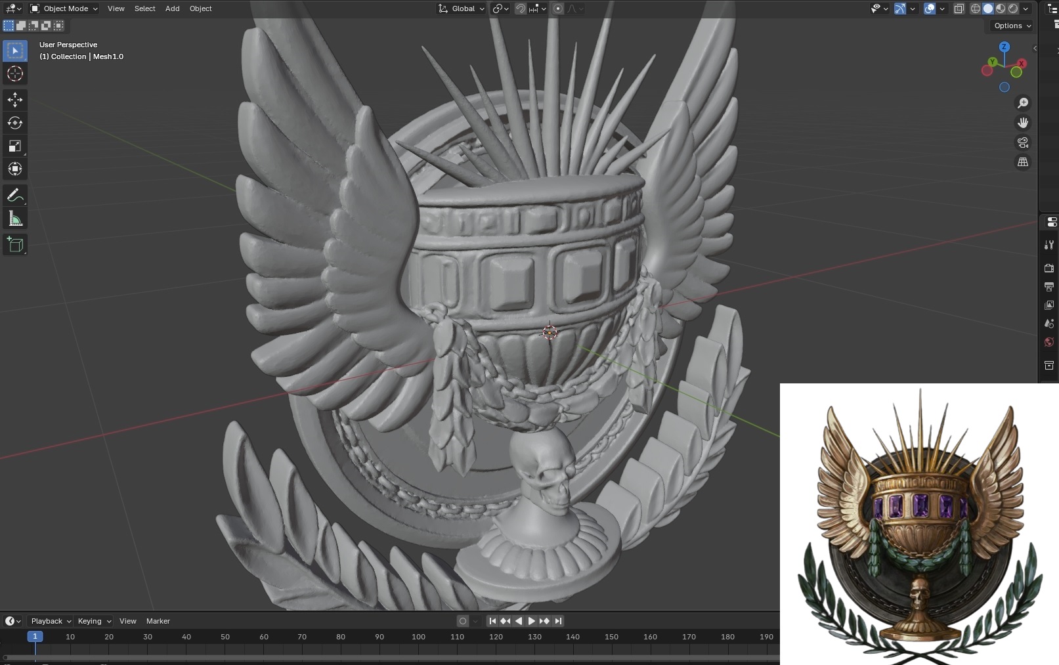The image size is (1059, 665).
Task: Choose the Move tool
Action: coord(15,100)
